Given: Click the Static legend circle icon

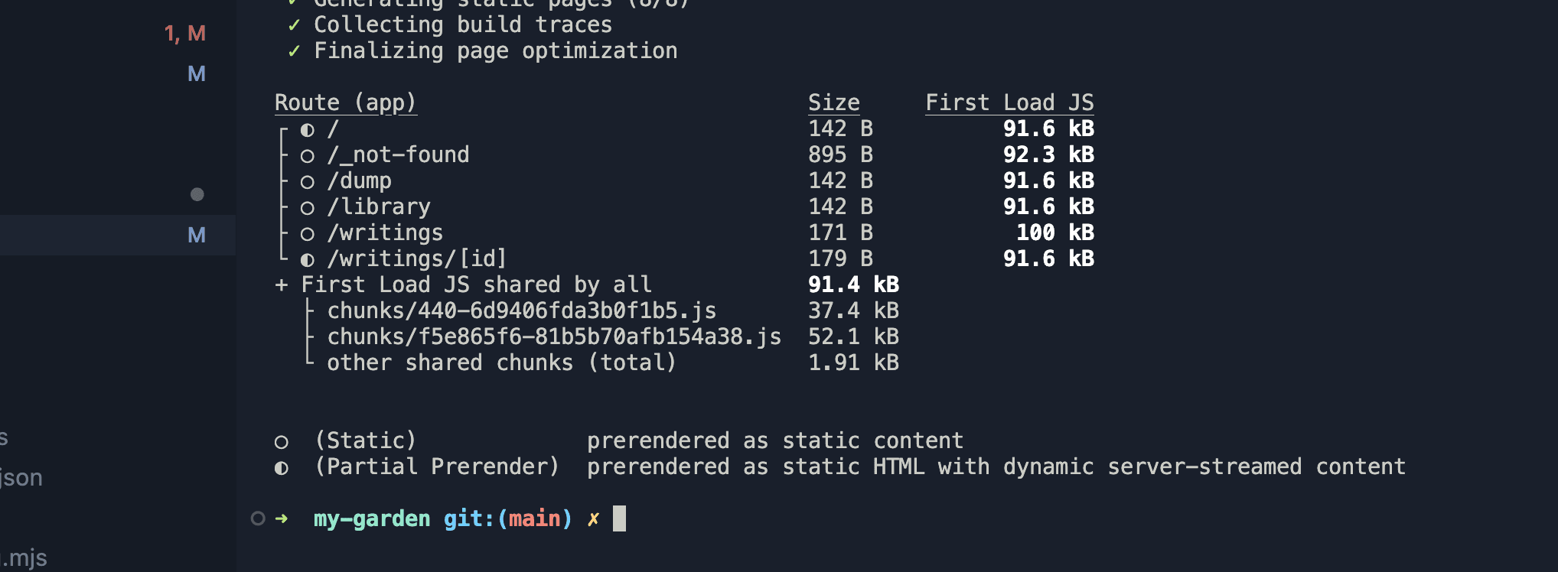Looking at the screenshot, I should (x=281, y=442).
